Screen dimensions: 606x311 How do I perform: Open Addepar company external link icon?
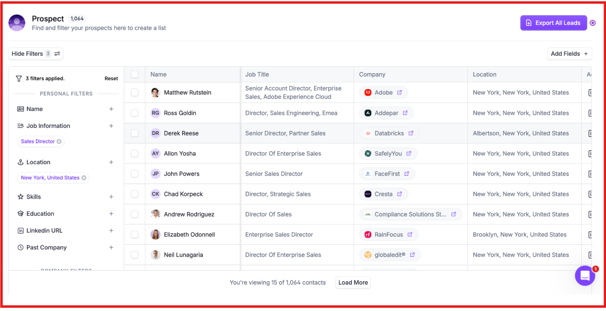[405, 113]
